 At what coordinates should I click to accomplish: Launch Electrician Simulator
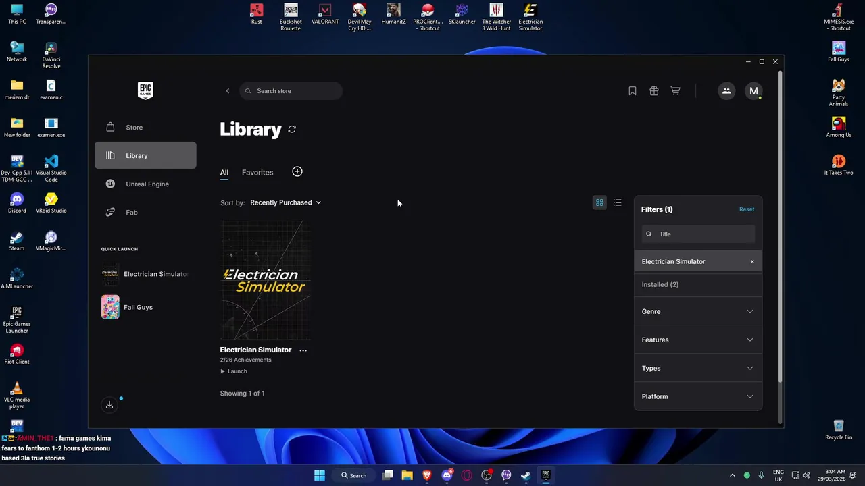pyautogui.click(x=234, y=371)
